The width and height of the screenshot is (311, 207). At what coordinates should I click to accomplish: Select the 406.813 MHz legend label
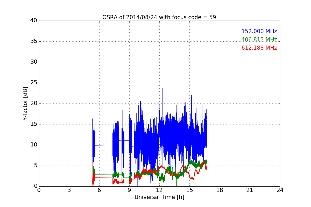(x=259, y=40)
